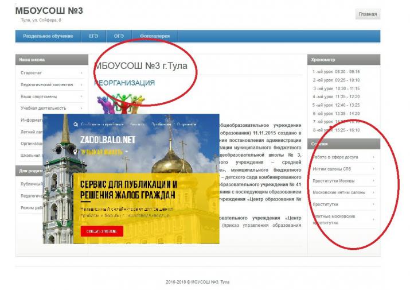This screenshot has height=290, width=410.
Task: Click the РЕОРГАНИЗАЦИЯ heading link
Action: (x=124, y=83)
